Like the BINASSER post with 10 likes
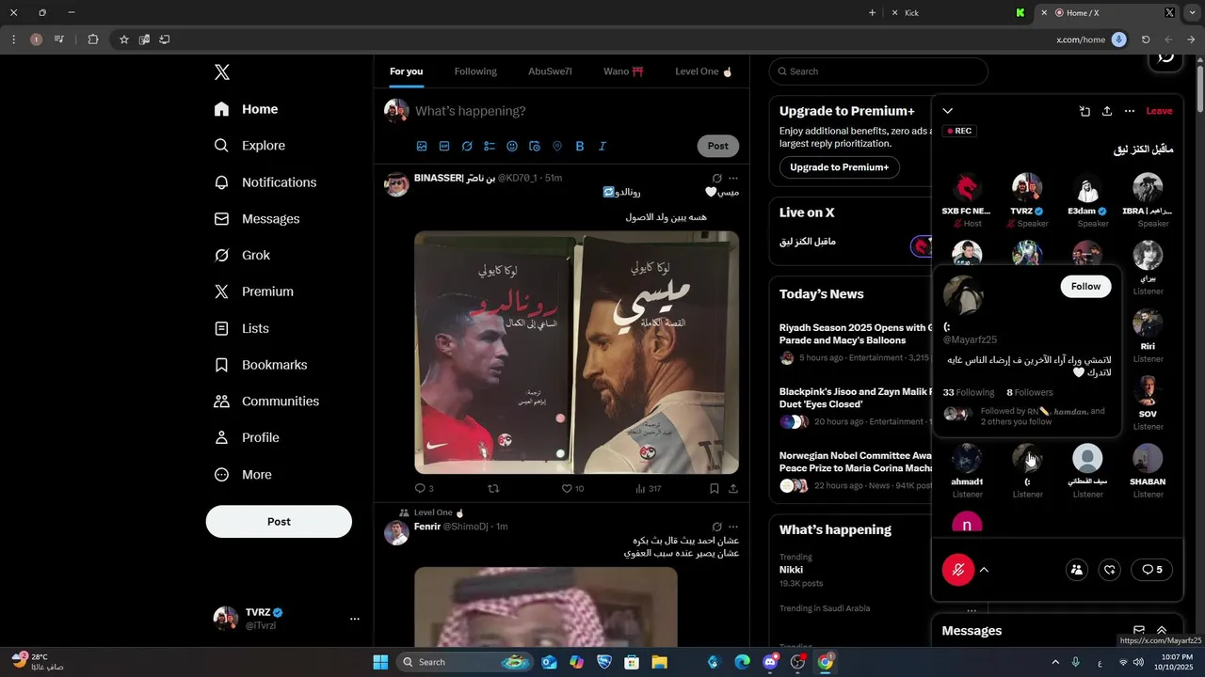Image resolution: width=1205 pixels, height=677 pixels. coord(572,488)
